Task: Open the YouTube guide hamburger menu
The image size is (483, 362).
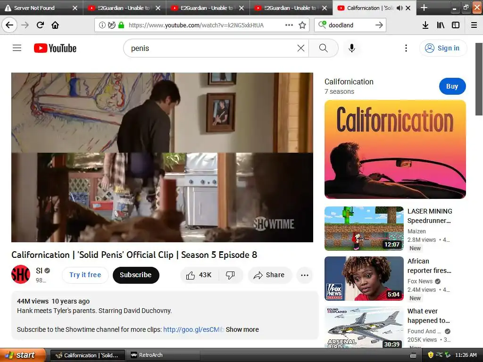Action: pyautogui.click(x=17, y=48)
